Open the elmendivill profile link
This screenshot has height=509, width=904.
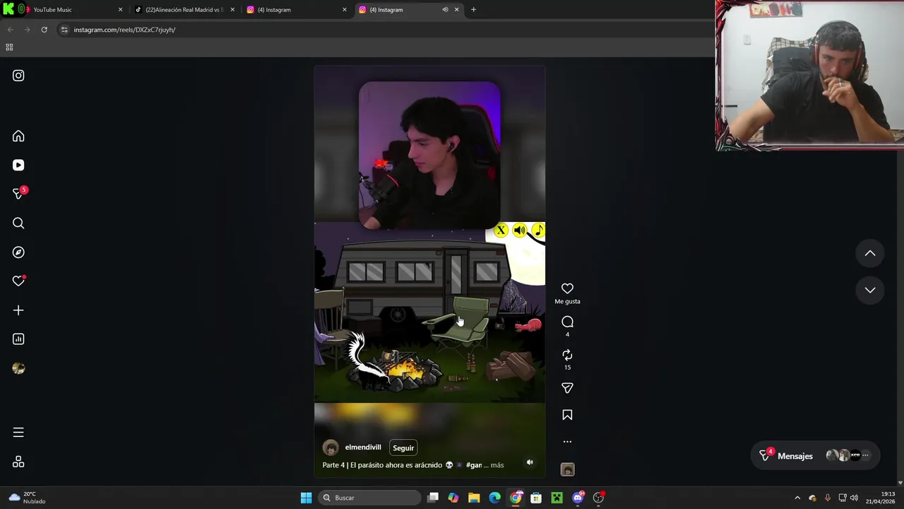(363, 447)
